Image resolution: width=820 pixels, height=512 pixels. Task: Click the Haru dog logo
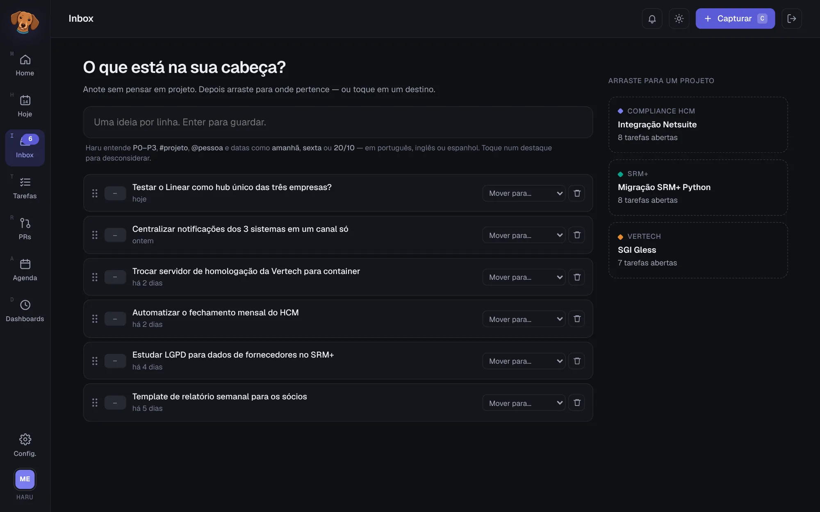point(25,21)
